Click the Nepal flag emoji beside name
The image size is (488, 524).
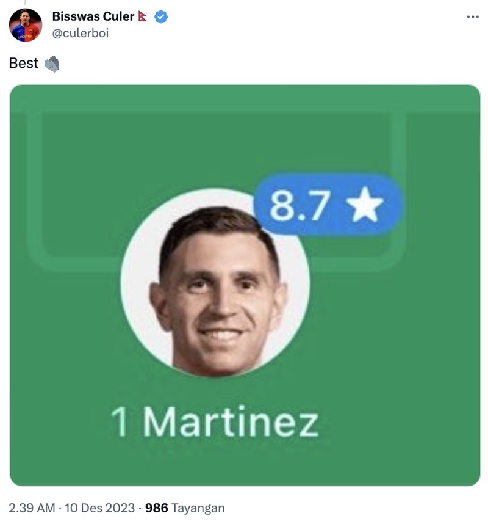click(143, 16)
